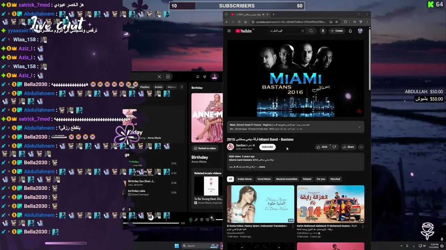Start YouTube voice search with microphone
Screen dimensions: 446x250
(323, 31)
